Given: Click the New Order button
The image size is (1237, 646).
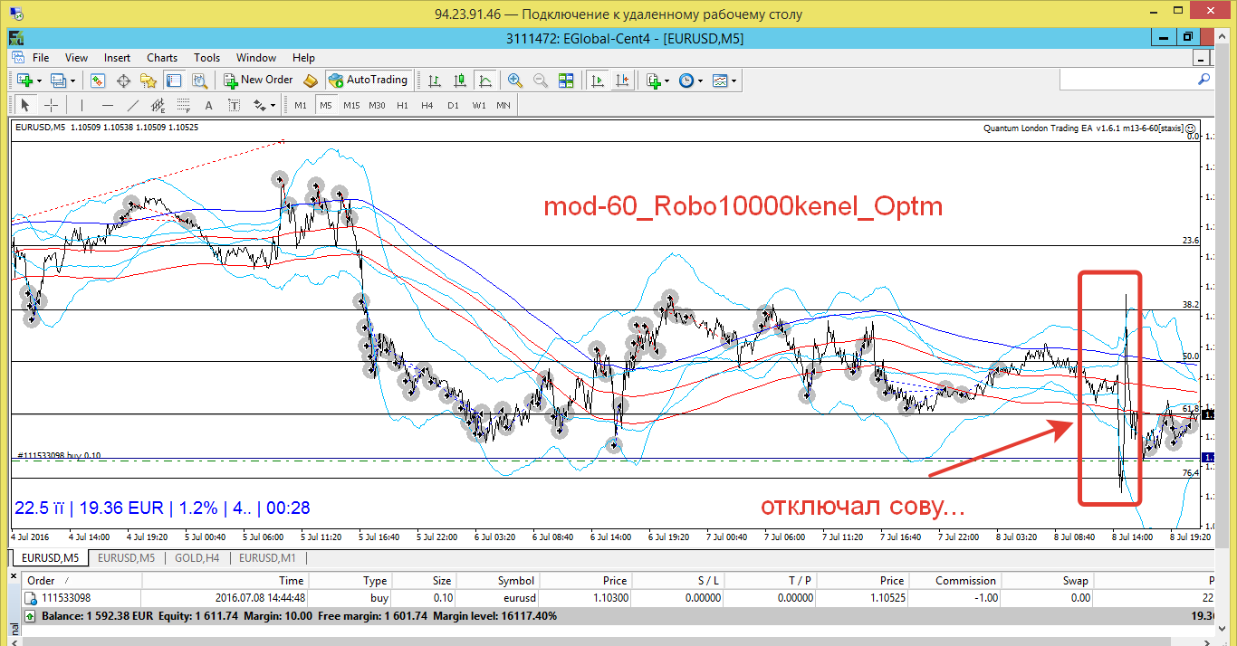Looking at the screenshot, I should (259, 80).
